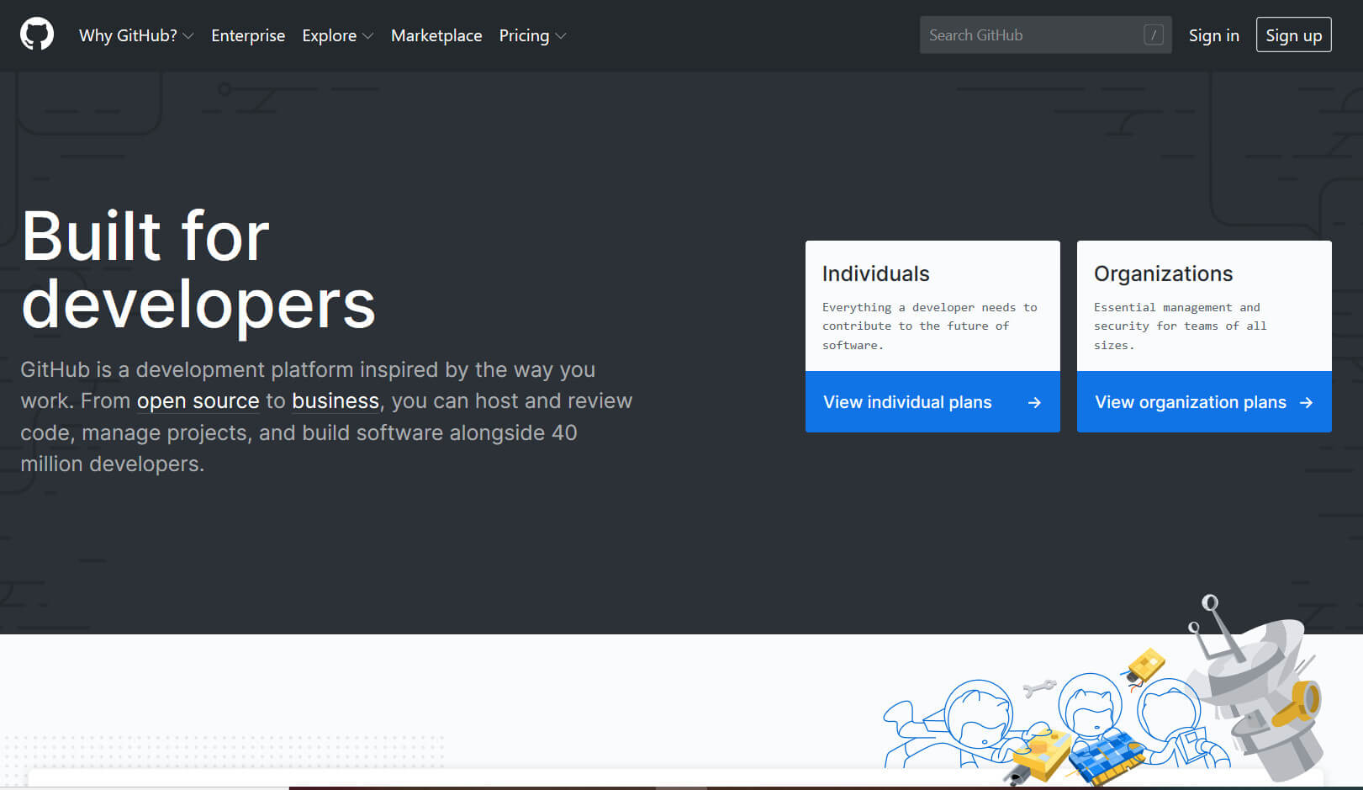This screenshot has width=1363, height=790.
Task: Expand the Pricing dropdown chevron
Action: [x=561, y=36]
